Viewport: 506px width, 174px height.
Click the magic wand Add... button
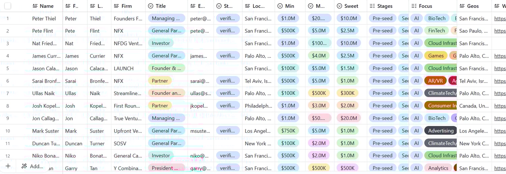tap(32, 166)
